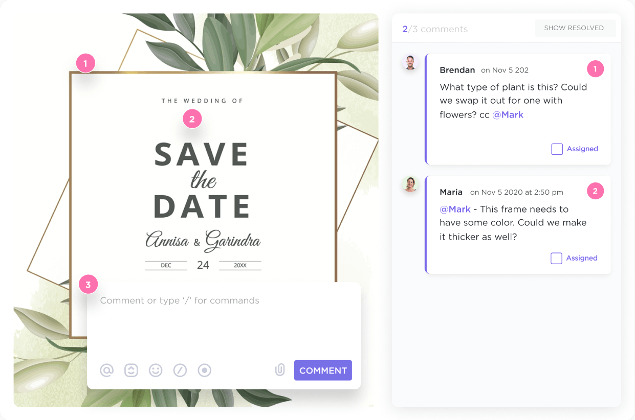Click 'SAVE' heading on the invitation

tap(202, 154)
